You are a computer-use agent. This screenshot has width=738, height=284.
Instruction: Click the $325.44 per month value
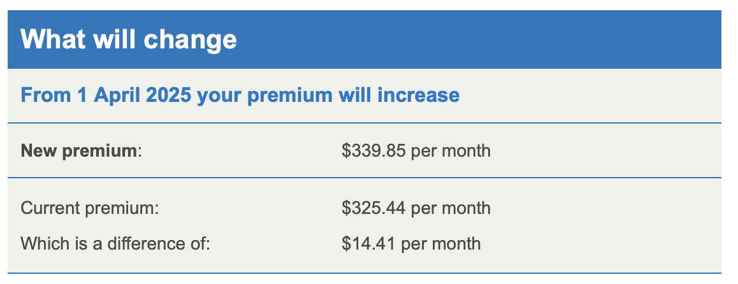coord(416,208)
